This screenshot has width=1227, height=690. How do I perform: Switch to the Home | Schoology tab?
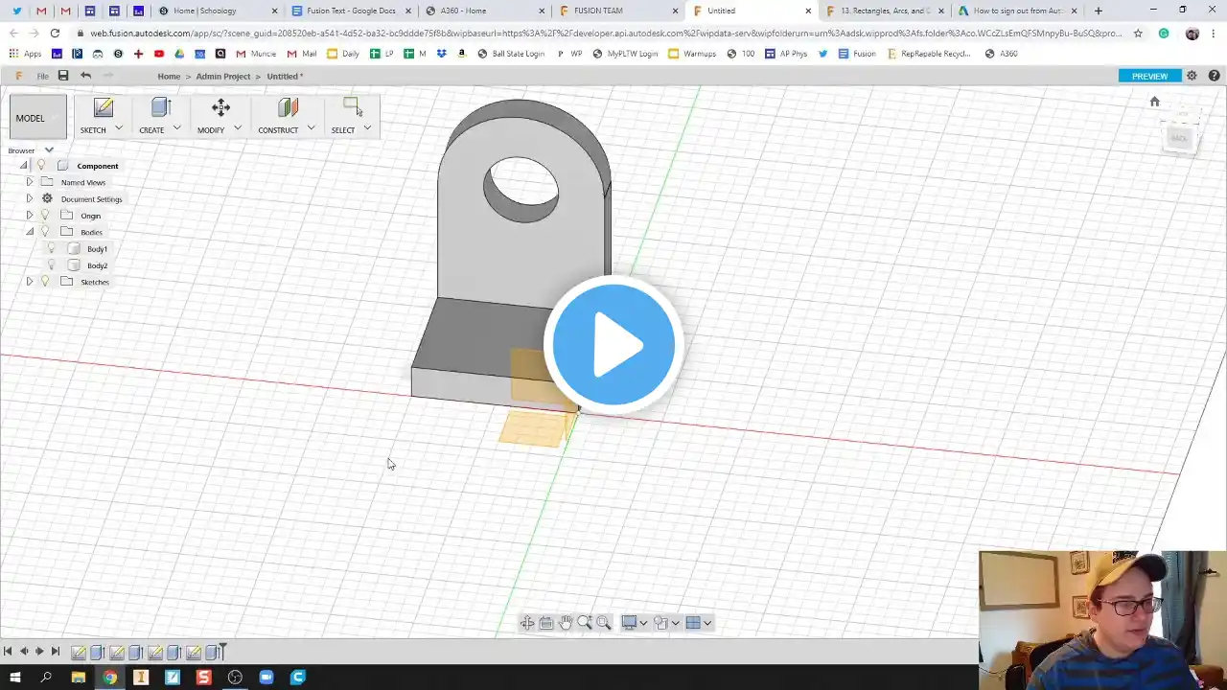[x=219, y=11]
